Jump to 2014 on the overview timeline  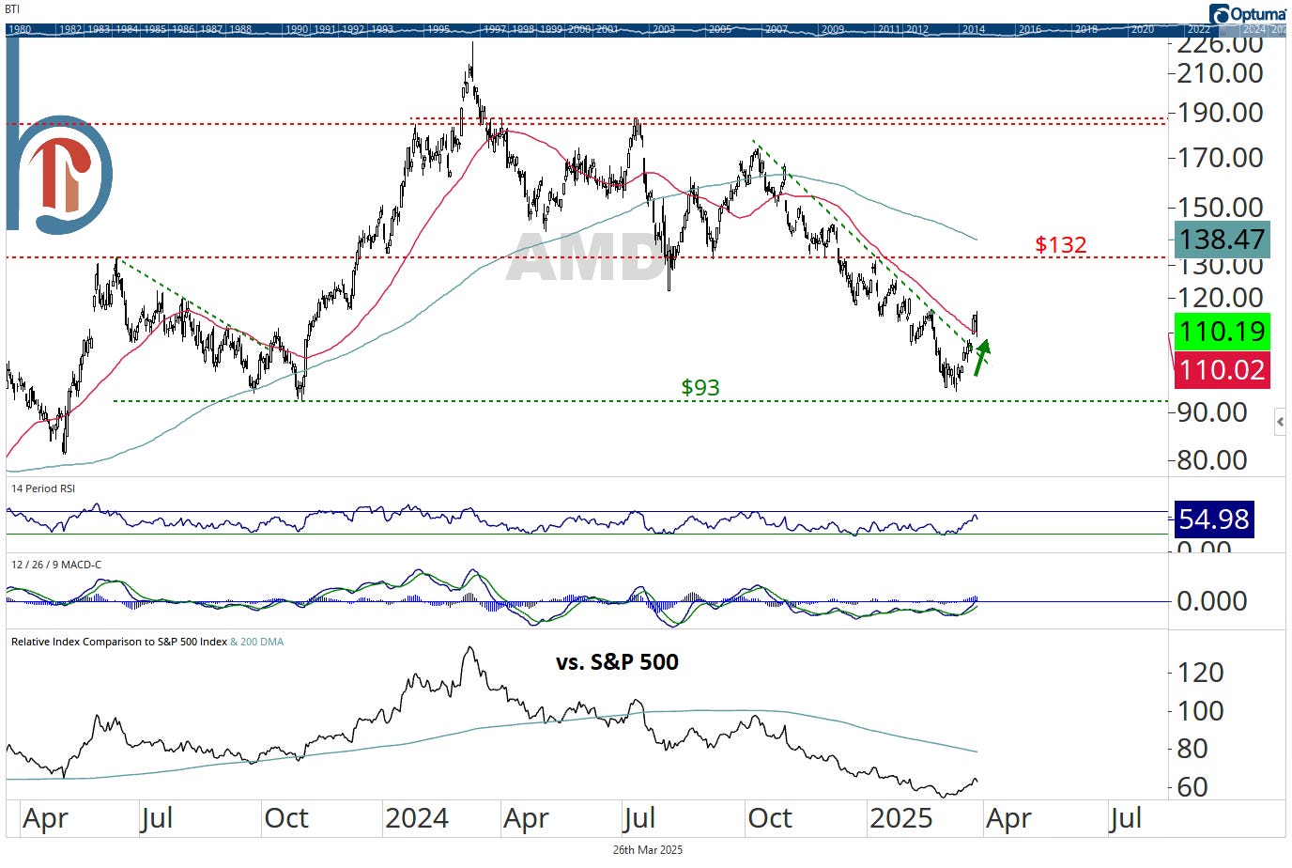coord(973,29)
